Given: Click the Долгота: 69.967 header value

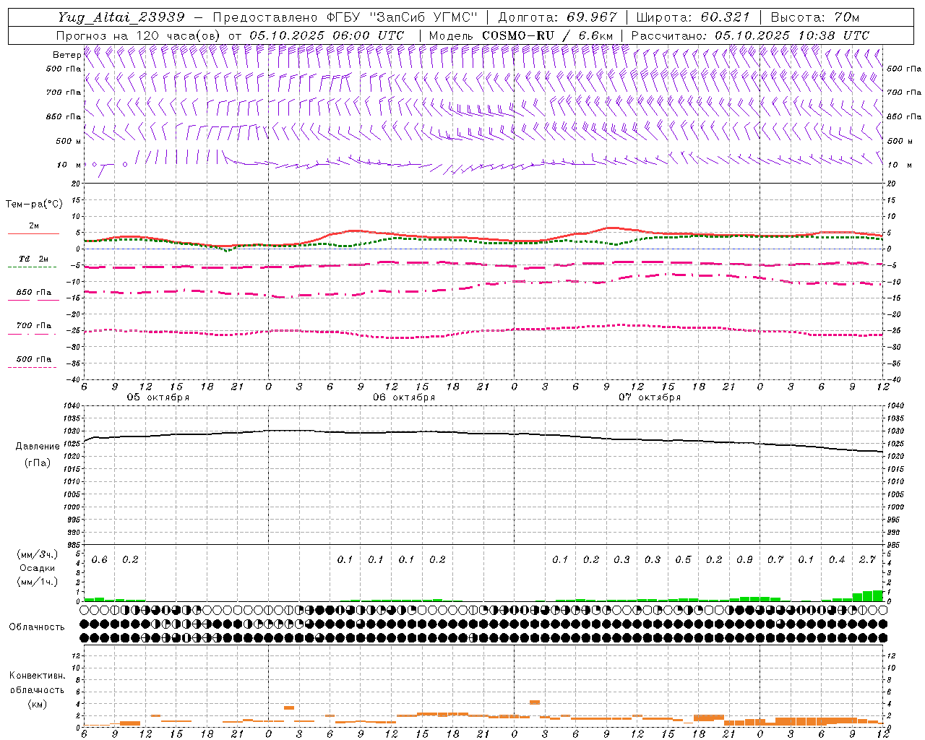Looking at the screenshot, I should (x=558, y=17).
